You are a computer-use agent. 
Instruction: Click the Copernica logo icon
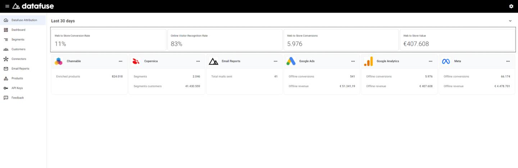pos(136,61)
